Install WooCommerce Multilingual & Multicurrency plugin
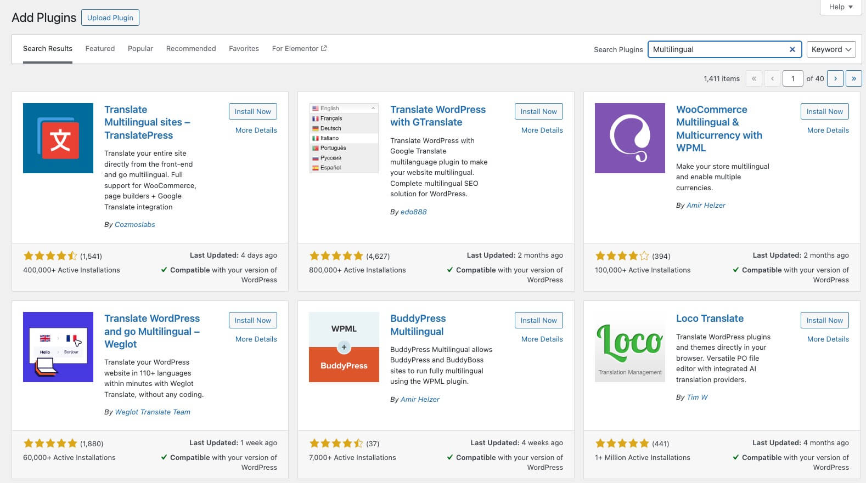Screen dimensions: 866x483 (x=825, y=111)
